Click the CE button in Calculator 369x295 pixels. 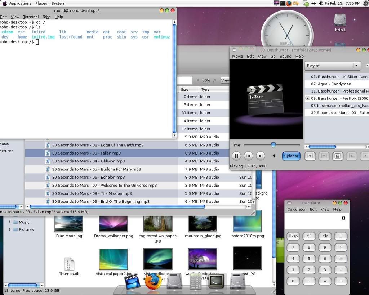point(309,236)
